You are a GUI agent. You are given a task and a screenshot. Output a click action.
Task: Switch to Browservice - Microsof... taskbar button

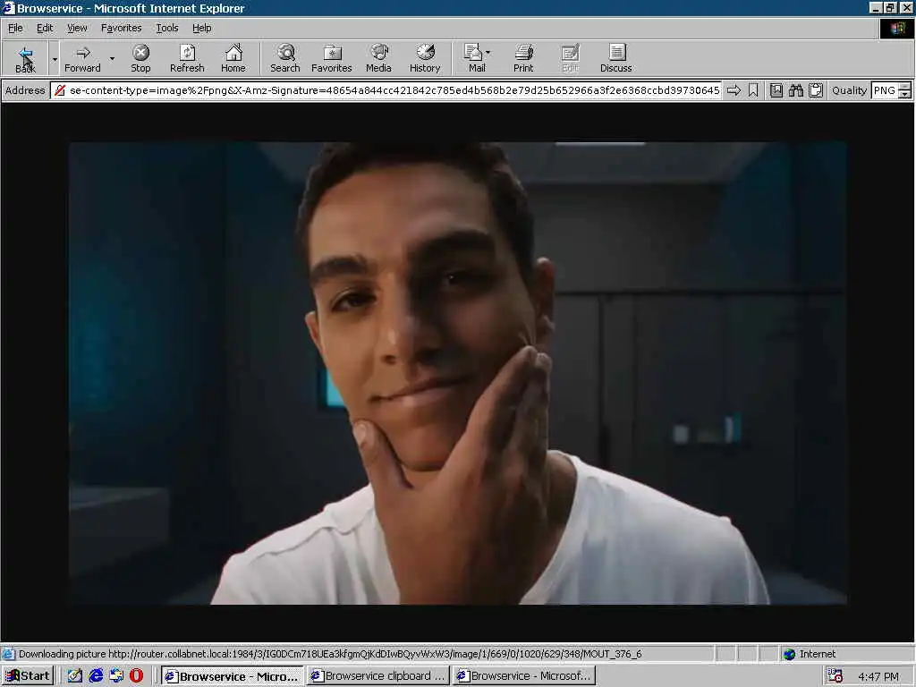pyautogui.click(x=524, y=676)
